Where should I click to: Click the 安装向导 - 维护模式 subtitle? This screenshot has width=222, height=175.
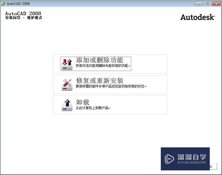23,18
